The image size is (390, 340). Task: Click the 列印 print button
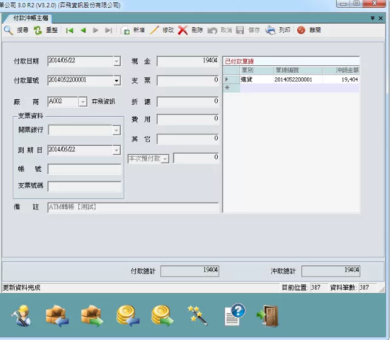point(278,30)
